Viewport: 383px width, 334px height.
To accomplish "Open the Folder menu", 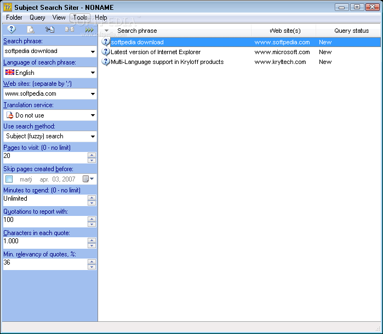I will pos(14,17).
